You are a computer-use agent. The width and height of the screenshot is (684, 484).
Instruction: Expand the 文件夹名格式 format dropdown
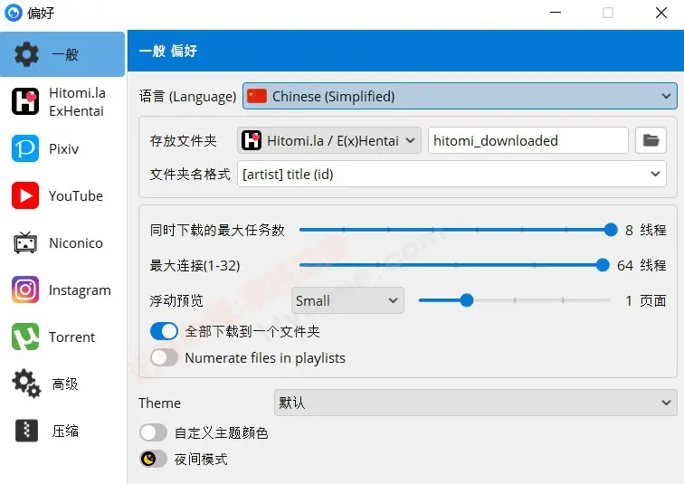pyautogui.click(x=451, y=174)
